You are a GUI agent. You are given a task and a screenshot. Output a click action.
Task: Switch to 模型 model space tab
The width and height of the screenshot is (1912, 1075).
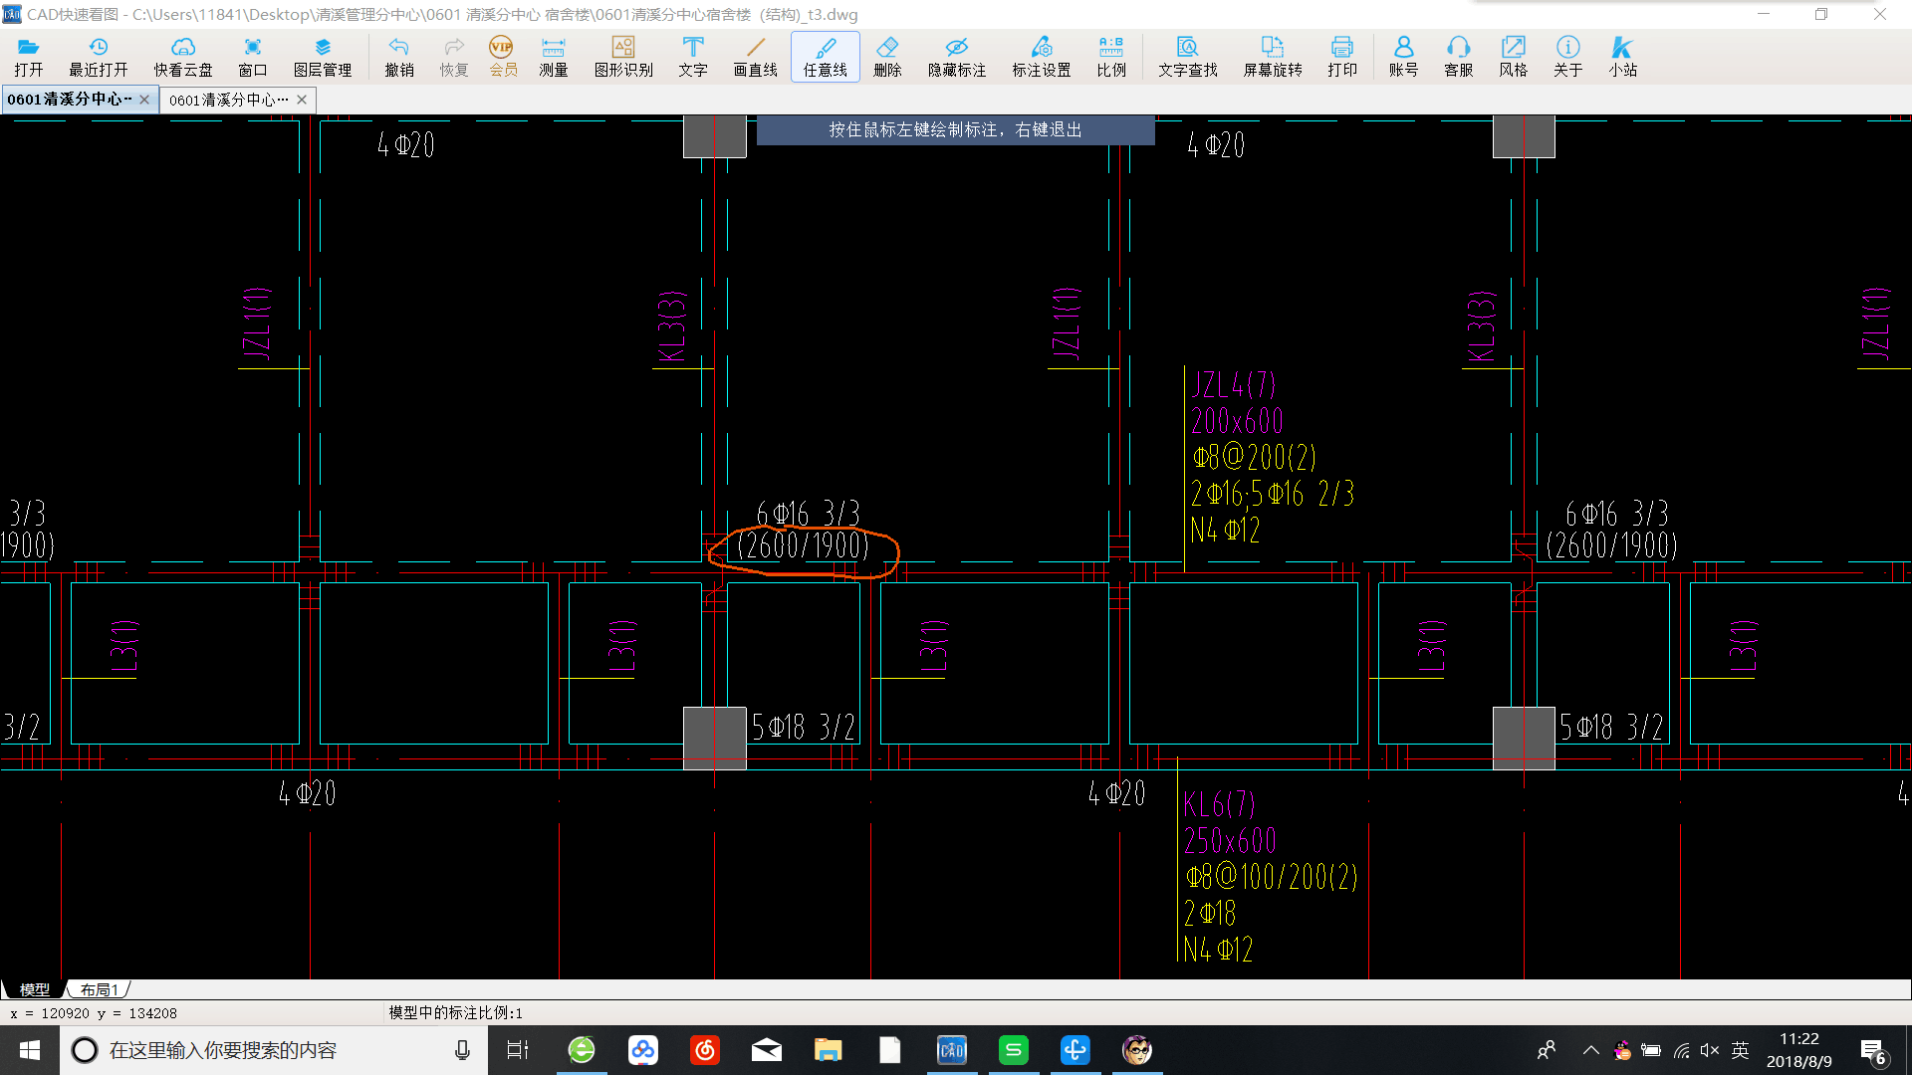coord(34,989)
